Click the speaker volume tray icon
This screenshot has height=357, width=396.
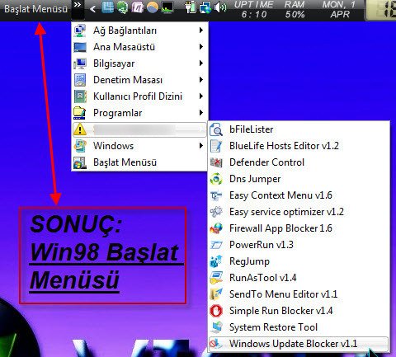[220, 7]
